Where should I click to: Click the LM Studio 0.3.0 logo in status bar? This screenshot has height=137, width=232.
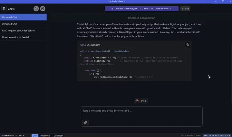coord(2,135)
